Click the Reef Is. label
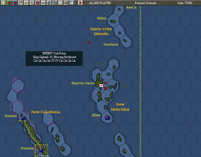The height and width of the screenshot is (157, 201). click(131, 7)
